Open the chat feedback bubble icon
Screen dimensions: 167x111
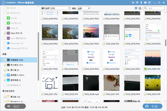[145, 3]
